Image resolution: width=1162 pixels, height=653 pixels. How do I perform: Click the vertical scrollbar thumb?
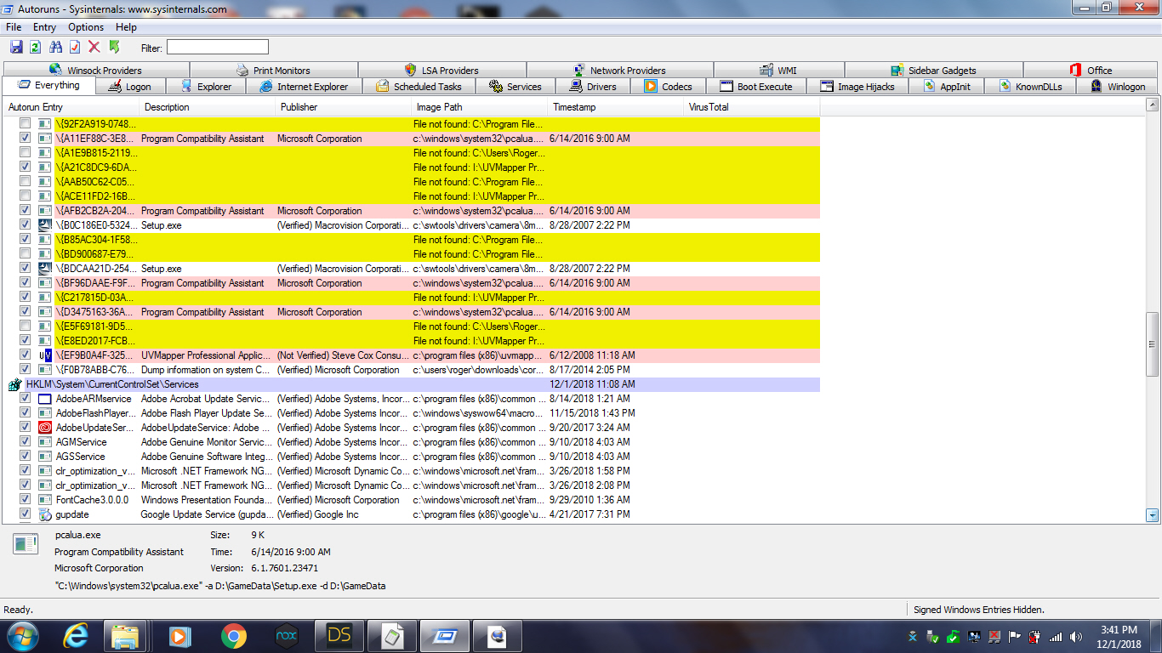click(1153, 344)
